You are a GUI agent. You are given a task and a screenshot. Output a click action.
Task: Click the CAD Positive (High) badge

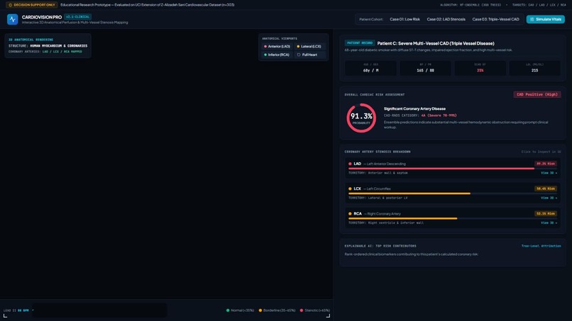[x=537, y=94]
